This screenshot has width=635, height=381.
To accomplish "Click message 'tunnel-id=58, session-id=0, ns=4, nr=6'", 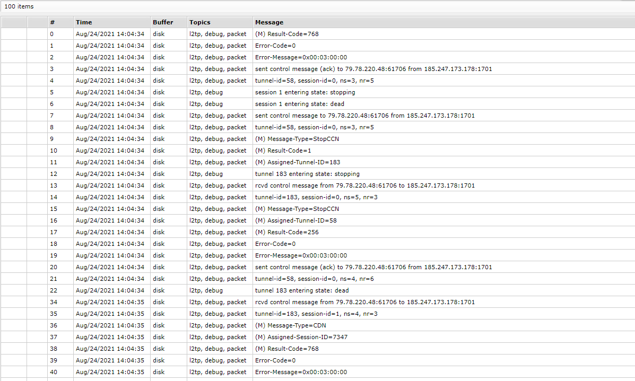I will [315, 279].
